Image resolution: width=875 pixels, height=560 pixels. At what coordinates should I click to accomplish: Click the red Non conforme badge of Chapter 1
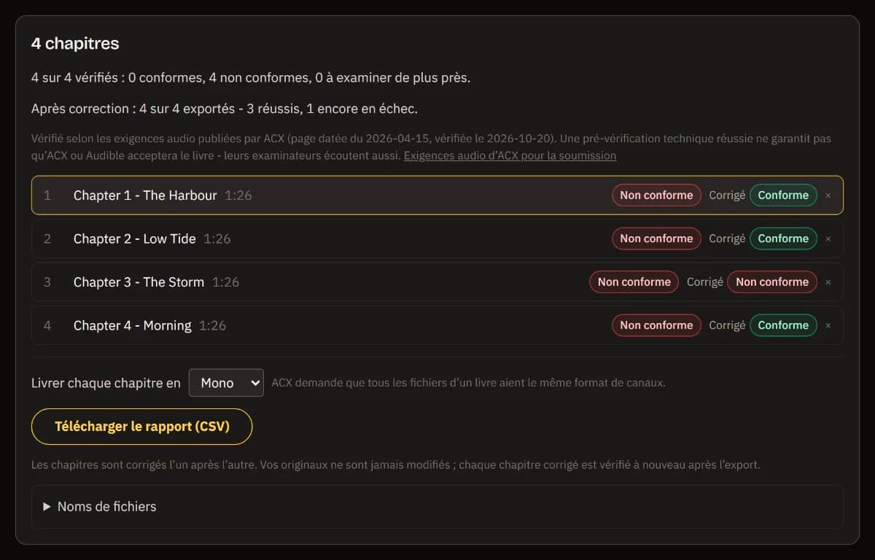click(x=656, y=195)
